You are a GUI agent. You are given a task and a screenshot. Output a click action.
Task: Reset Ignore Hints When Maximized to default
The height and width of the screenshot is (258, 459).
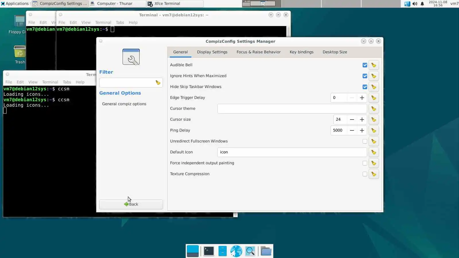pos(374,76)
